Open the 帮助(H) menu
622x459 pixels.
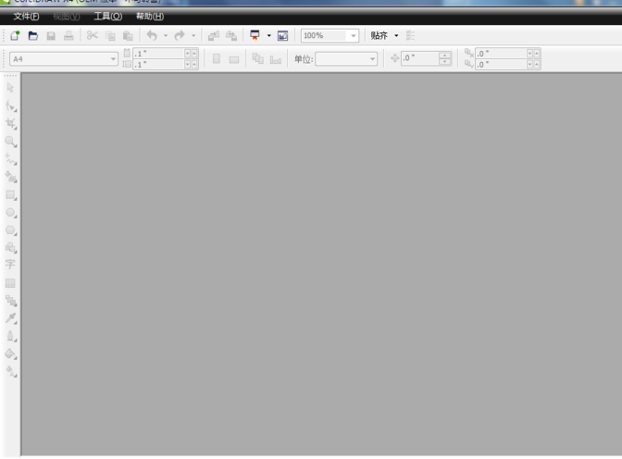pyautogui.click(x=150, y=17)
